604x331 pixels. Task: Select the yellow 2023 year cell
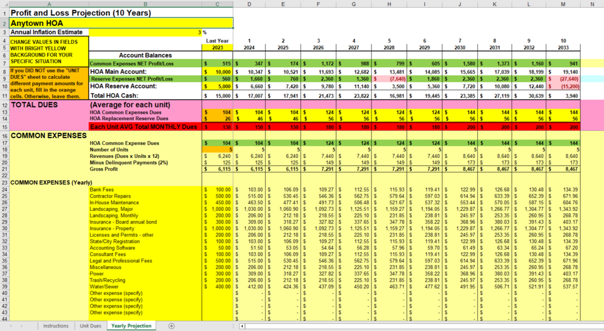(217, 47)
